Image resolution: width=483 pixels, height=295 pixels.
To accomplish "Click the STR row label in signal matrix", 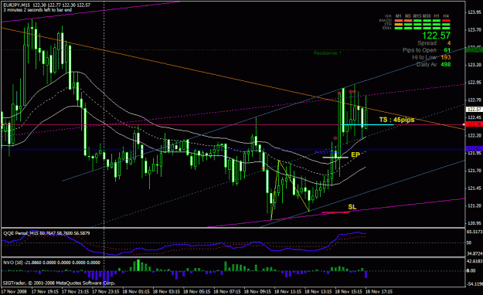I will pyautogui.click(x=388, y=24).
